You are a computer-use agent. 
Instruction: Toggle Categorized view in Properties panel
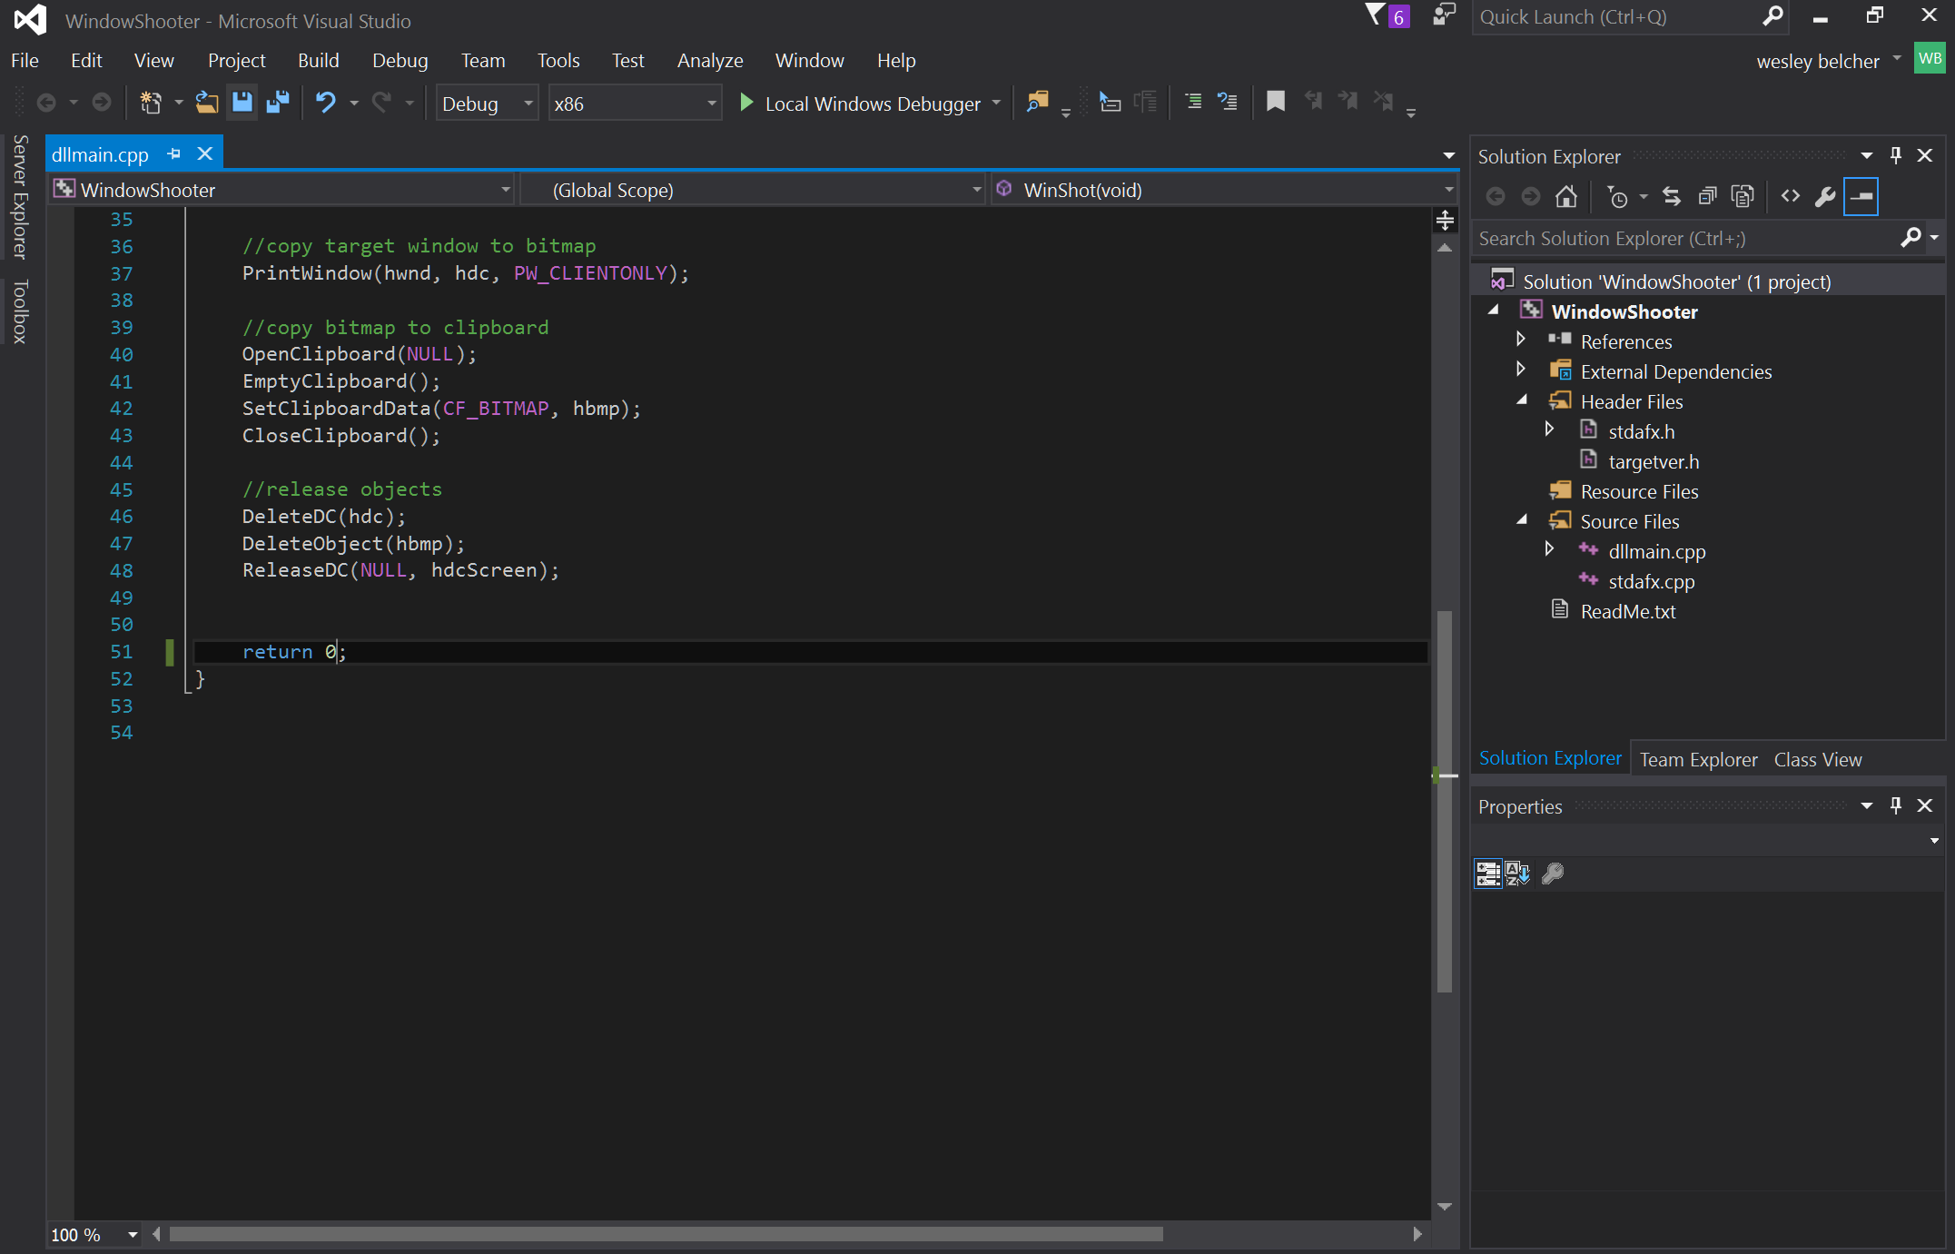pos(1487,874)
